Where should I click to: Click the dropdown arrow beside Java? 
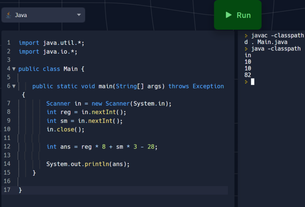(x=78, y=15)
